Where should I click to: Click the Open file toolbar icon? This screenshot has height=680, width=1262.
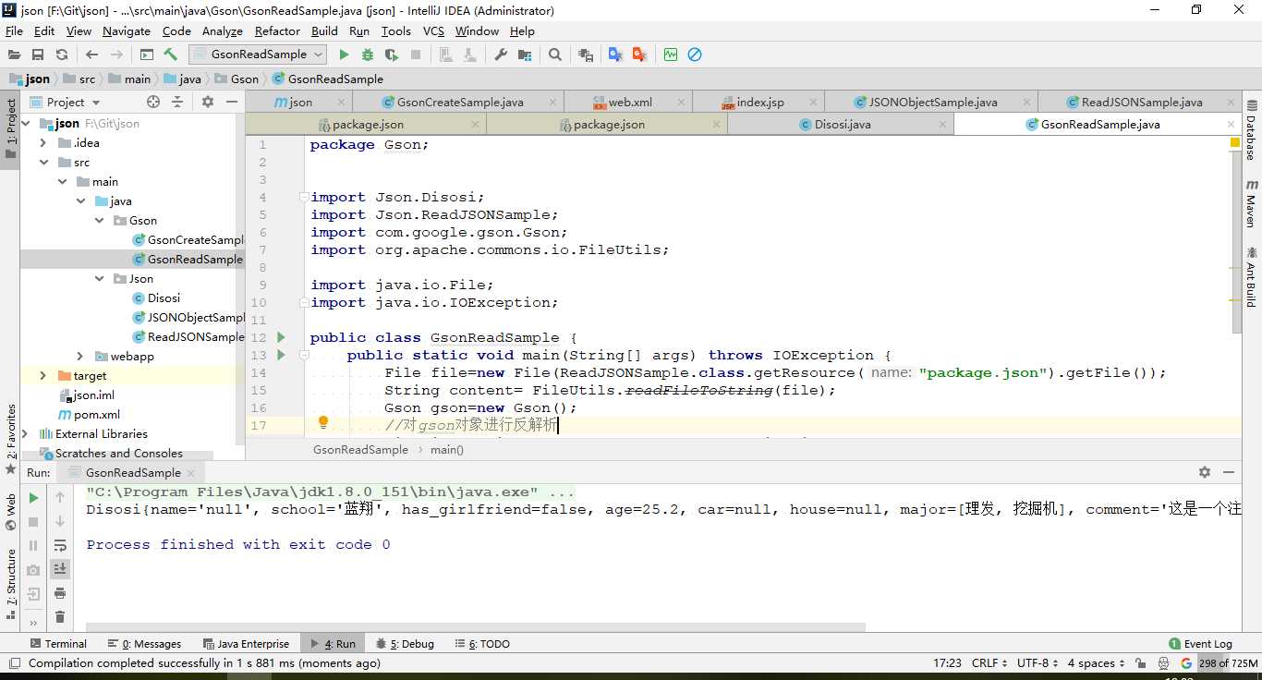[14, 55]
